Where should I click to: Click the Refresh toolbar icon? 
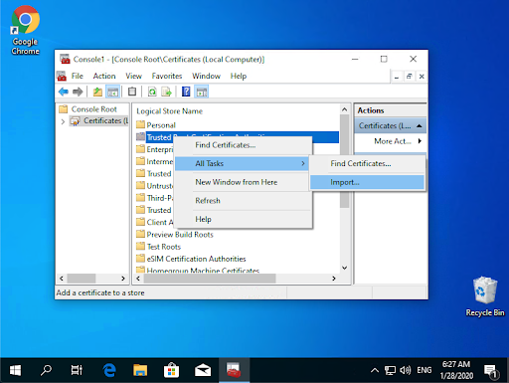coord(152,92)
